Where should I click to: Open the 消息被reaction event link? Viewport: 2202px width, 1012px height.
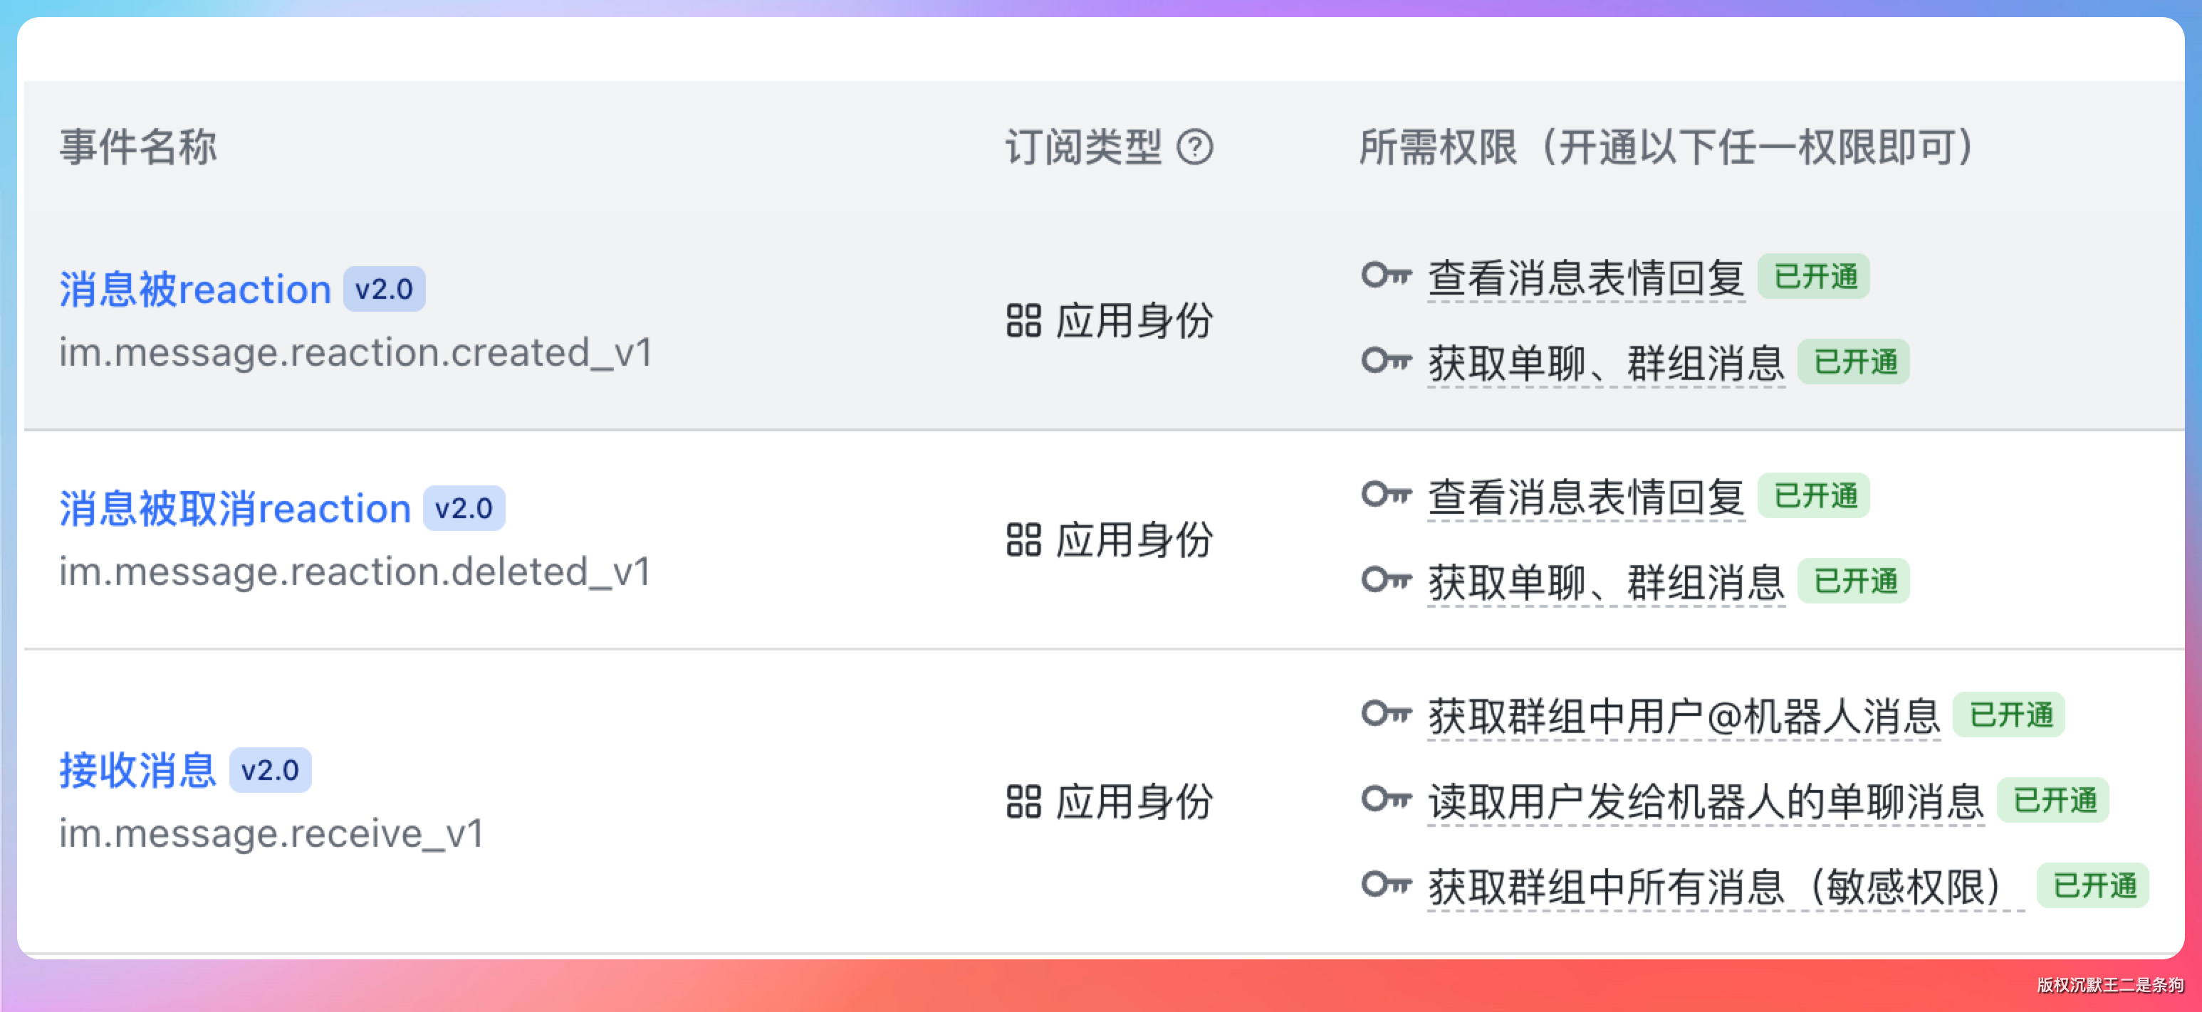pos(195,290)
